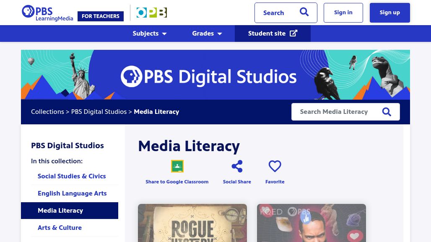This screenshot has height=242, width=431.
Task: Click the For Teachers badge
Action: [x=101, y=16]
